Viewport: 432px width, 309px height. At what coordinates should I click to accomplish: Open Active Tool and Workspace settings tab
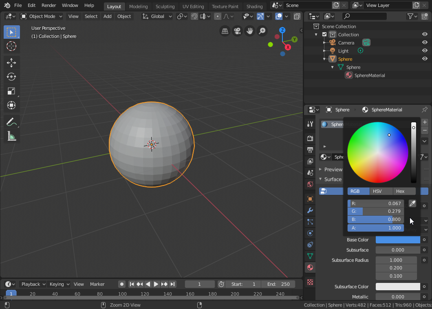point(310,124)
